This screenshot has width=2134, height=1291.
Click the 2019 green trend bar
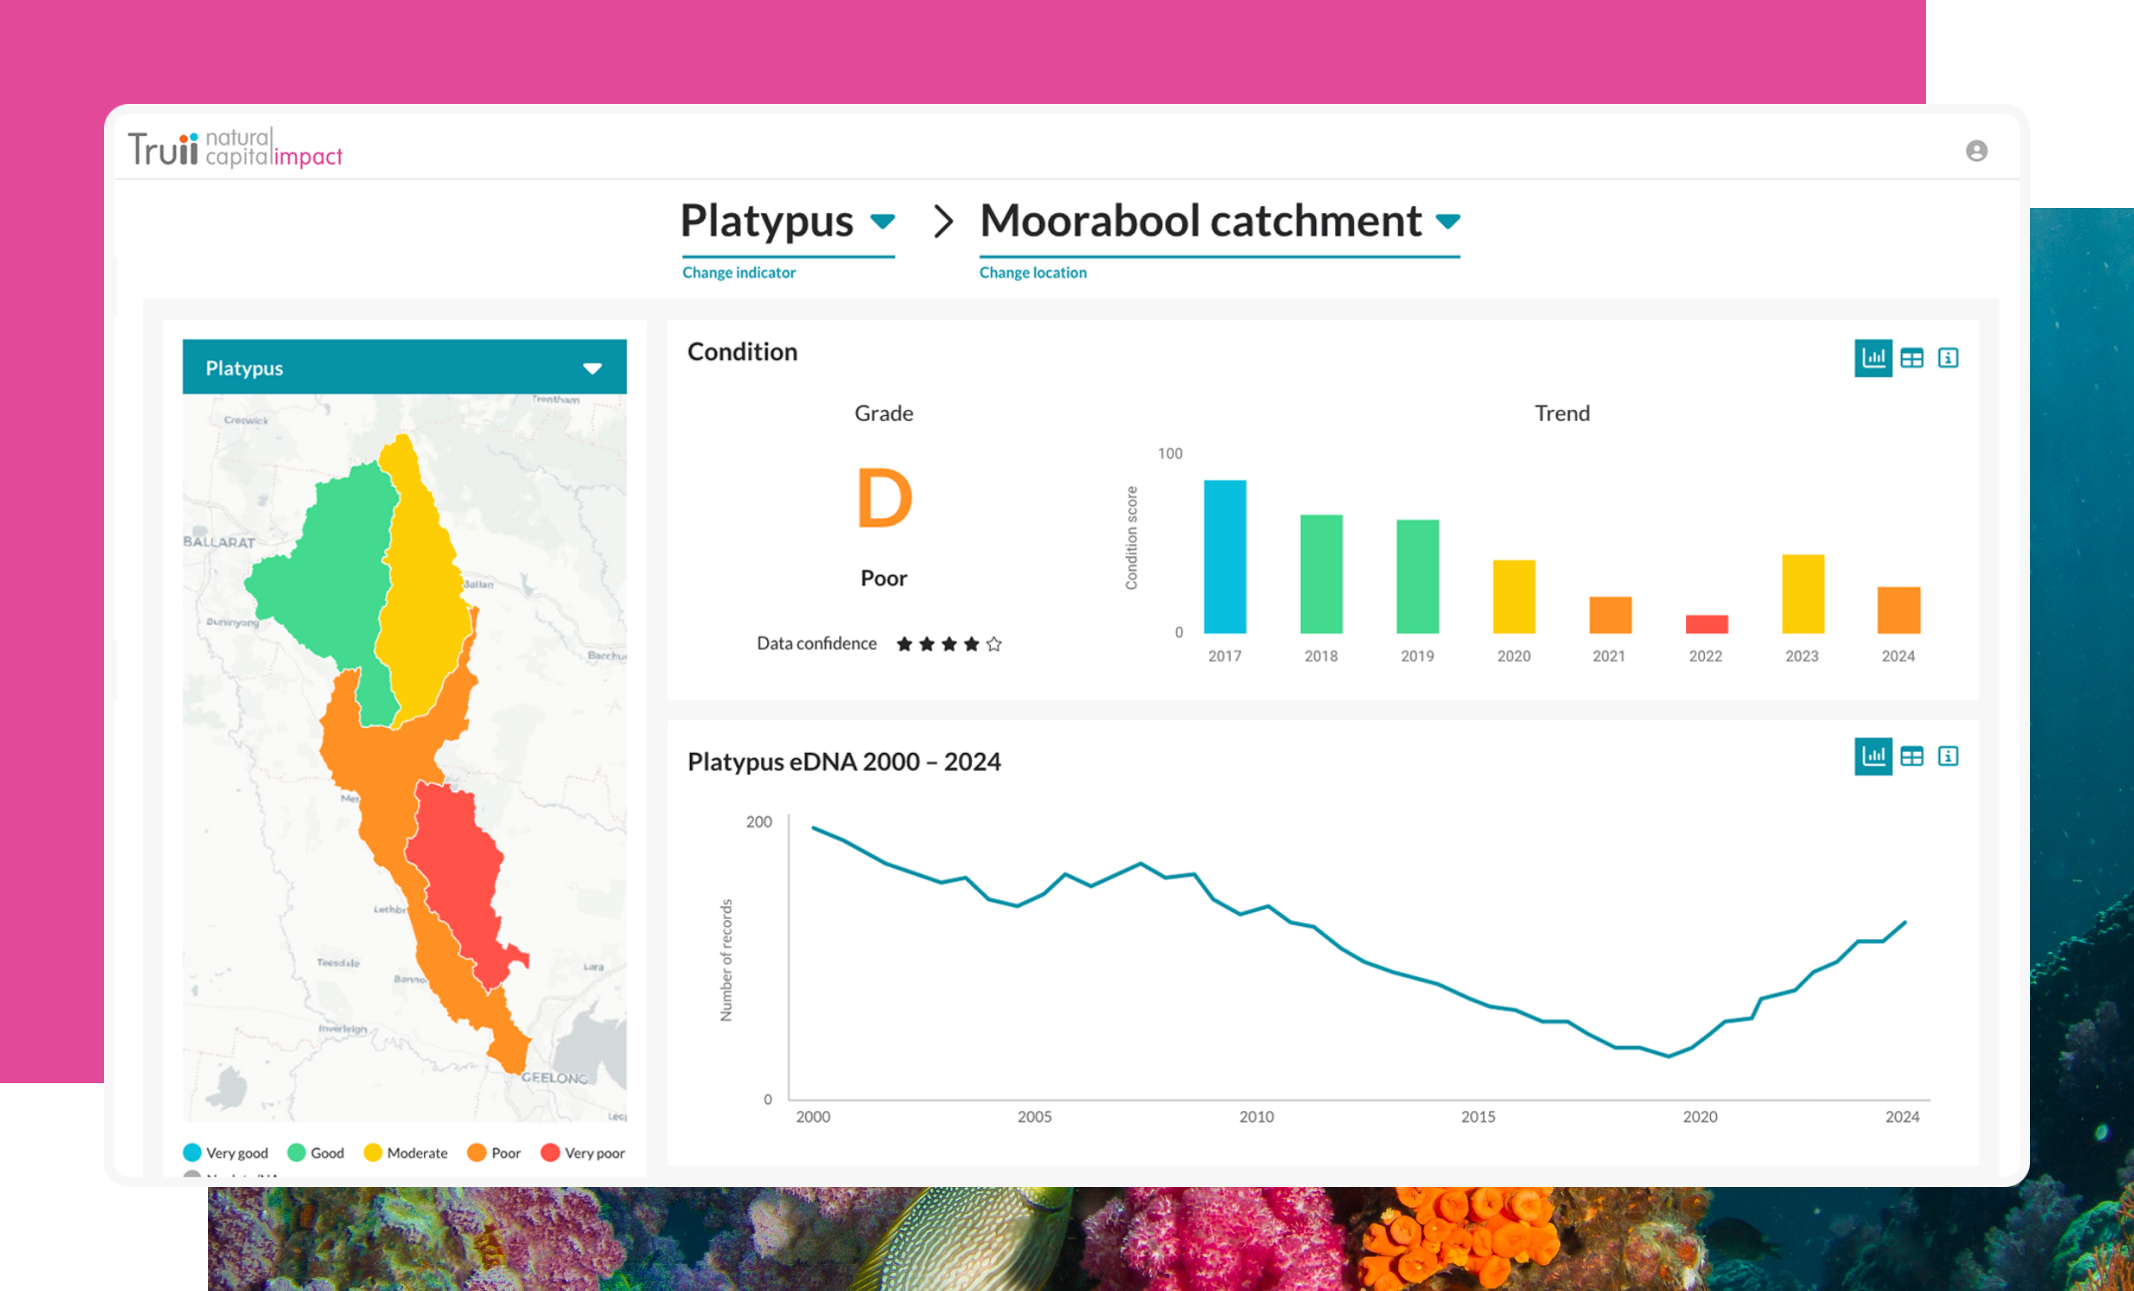pyautogui.click(x=1417, y=576)
